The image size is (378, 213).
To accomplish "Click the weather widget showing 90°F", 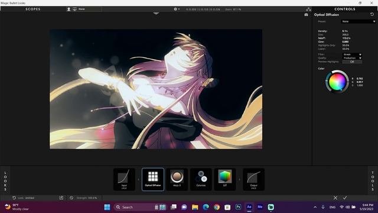I will click(17, 207).
